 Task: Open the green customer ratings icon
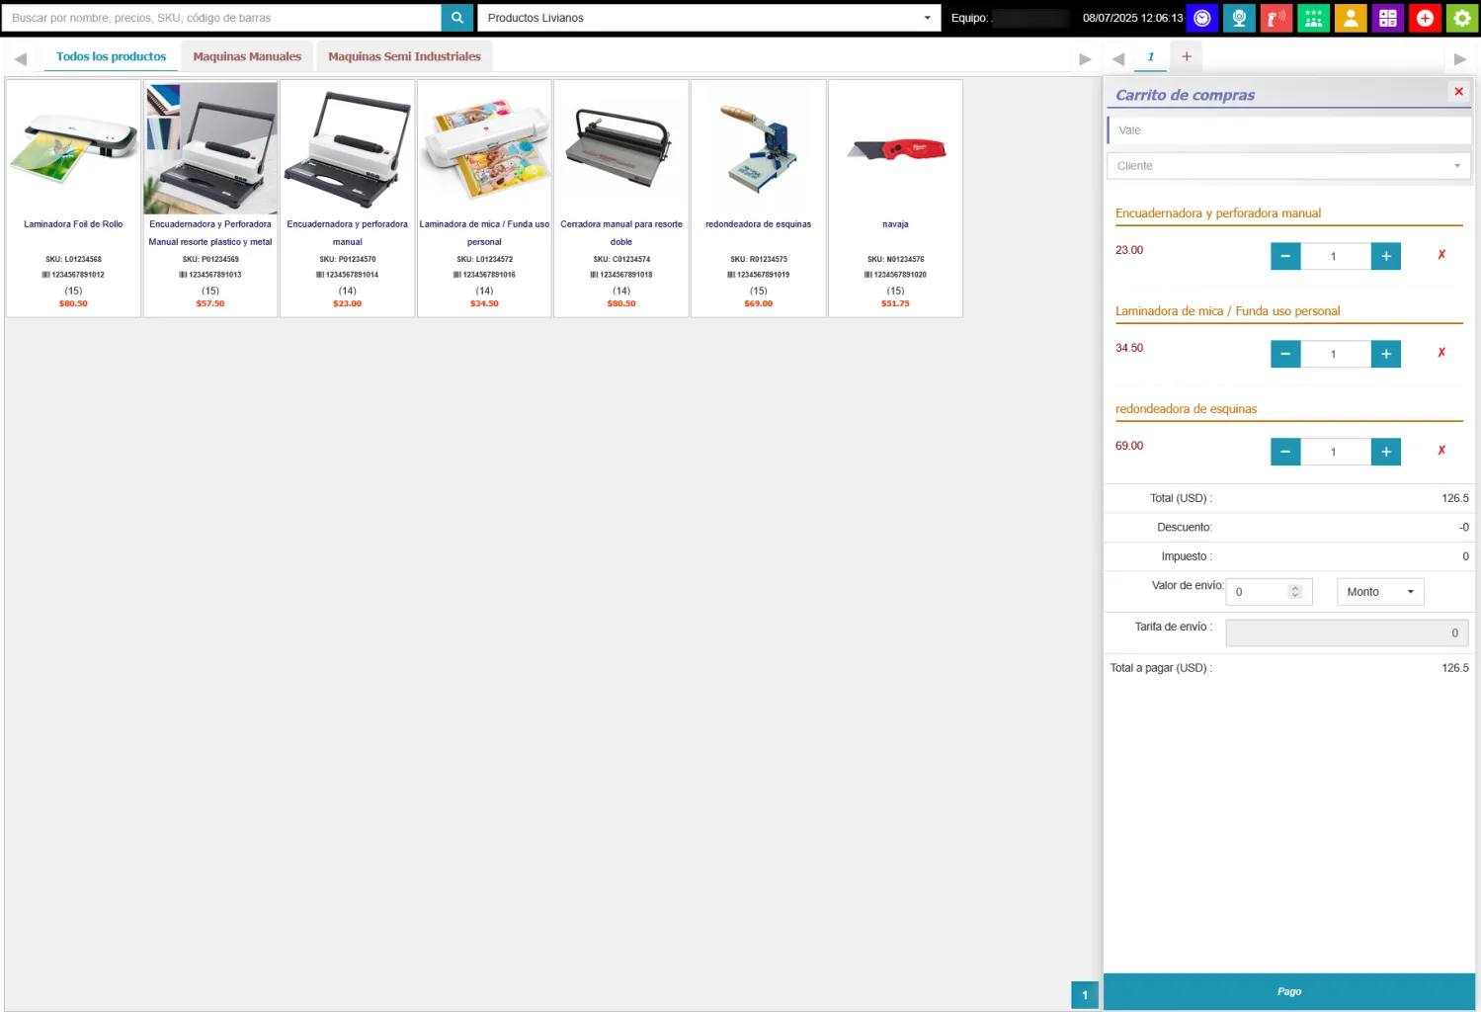coord(1313,18)
